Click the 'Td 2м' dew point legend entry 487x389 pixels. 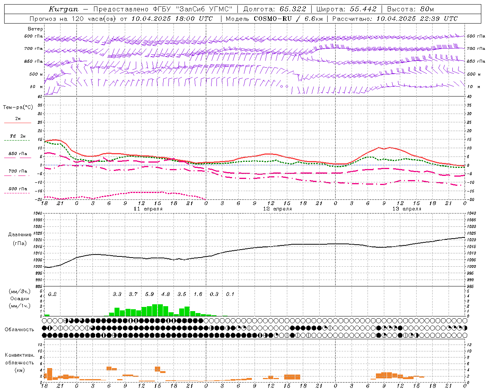[x=18, y=136]
